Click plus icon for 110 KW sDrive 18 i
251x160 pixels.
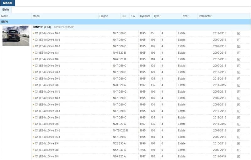(238, 59)
